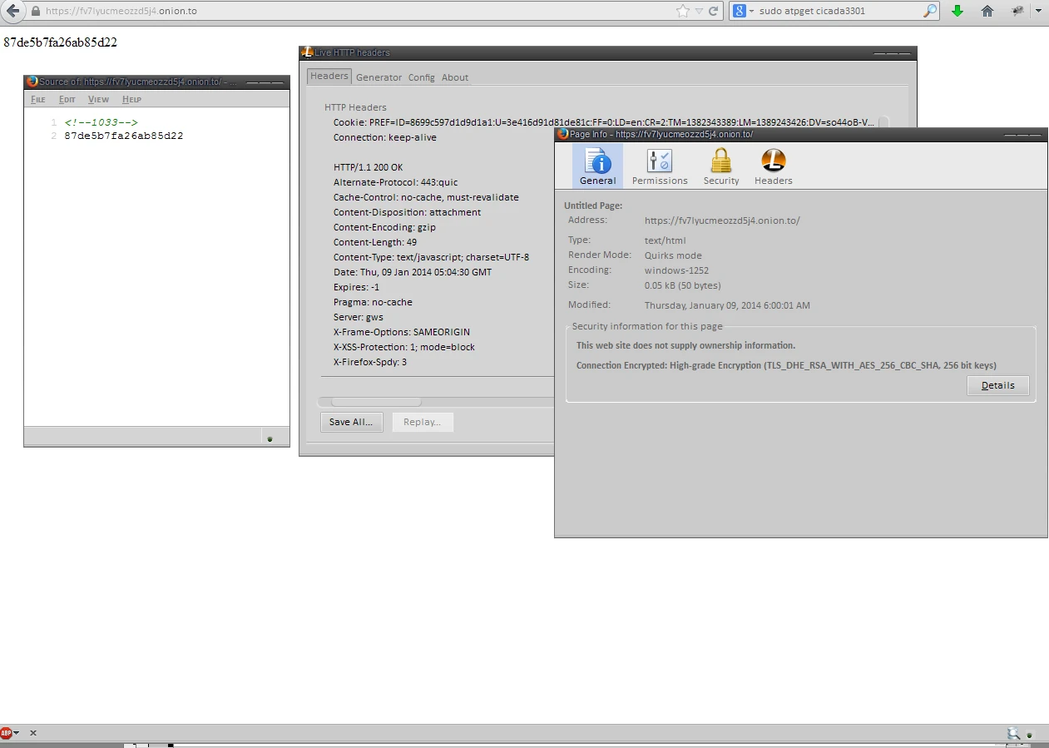Screen dimensions: 1049x748
Task: Open the Permissions section in Page Info
Action: (x=660, y=166)
